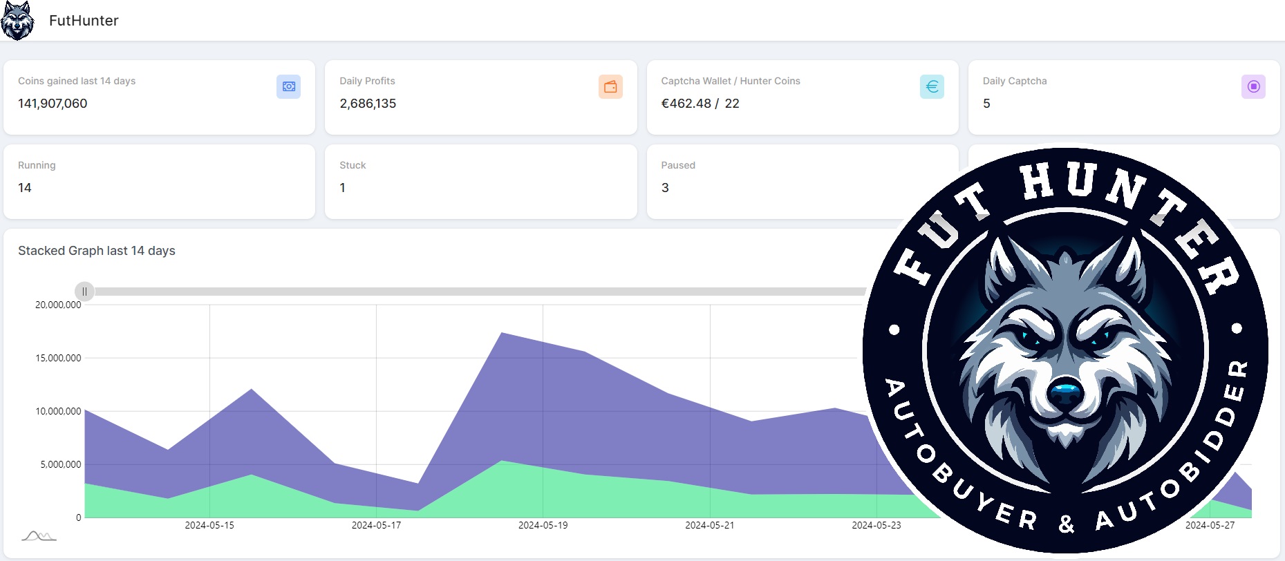Click the 20,000,000 y-axis label
The height and width of the screenshot is (561, 1285).
58,305
